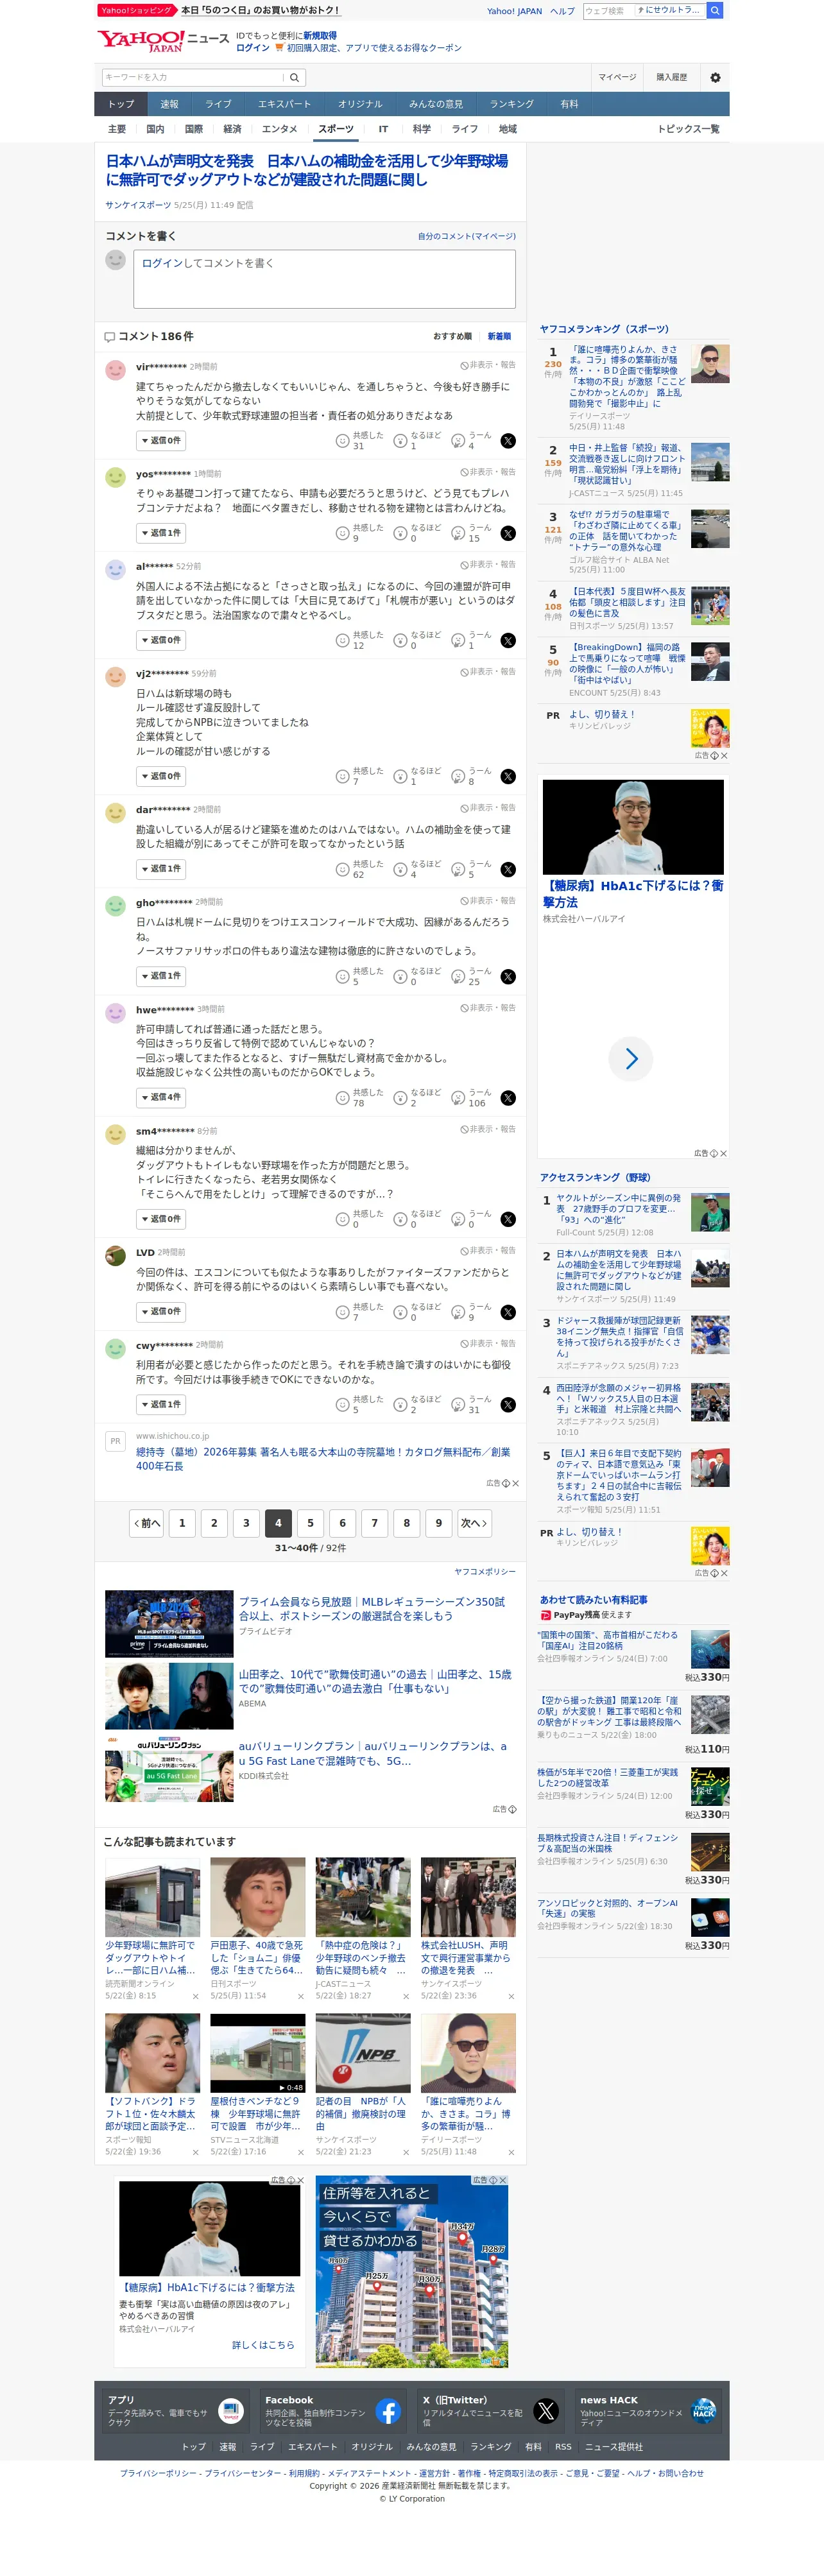Expand 返信1件 under gho******** comment

tap(161, 977)
